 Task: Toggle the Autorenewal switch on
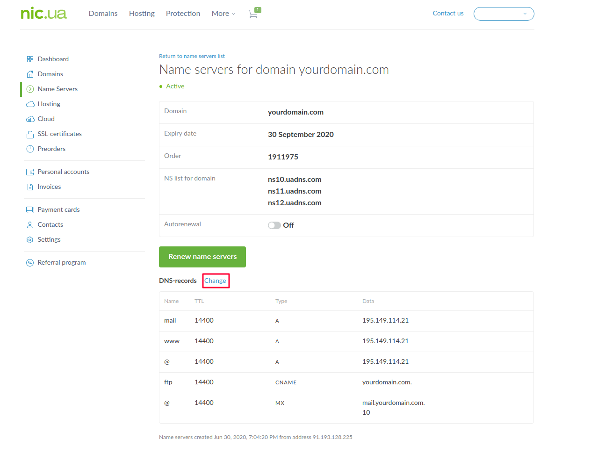(274, 225)
